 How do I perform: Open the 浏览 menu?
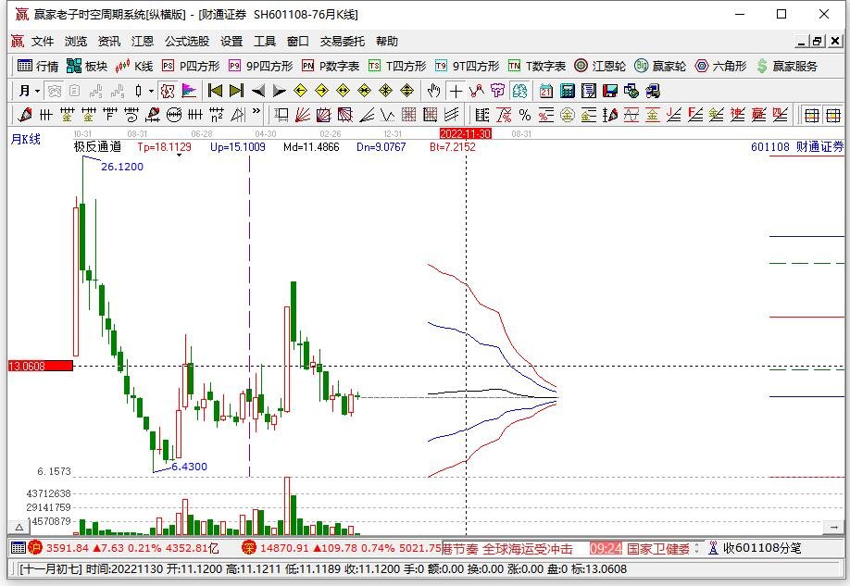point(76,42)
